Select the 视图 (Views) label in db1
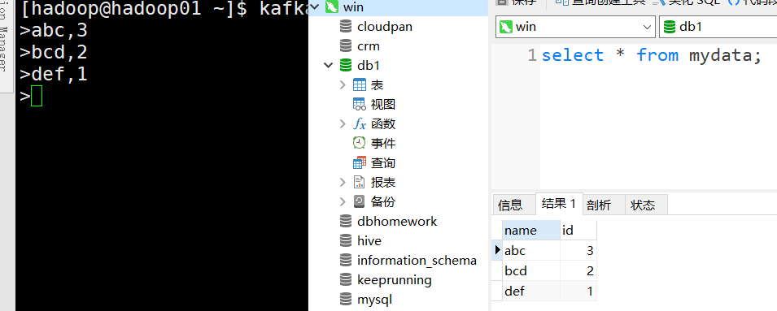The height and width of the screenshot is (311, 777). 383,104
